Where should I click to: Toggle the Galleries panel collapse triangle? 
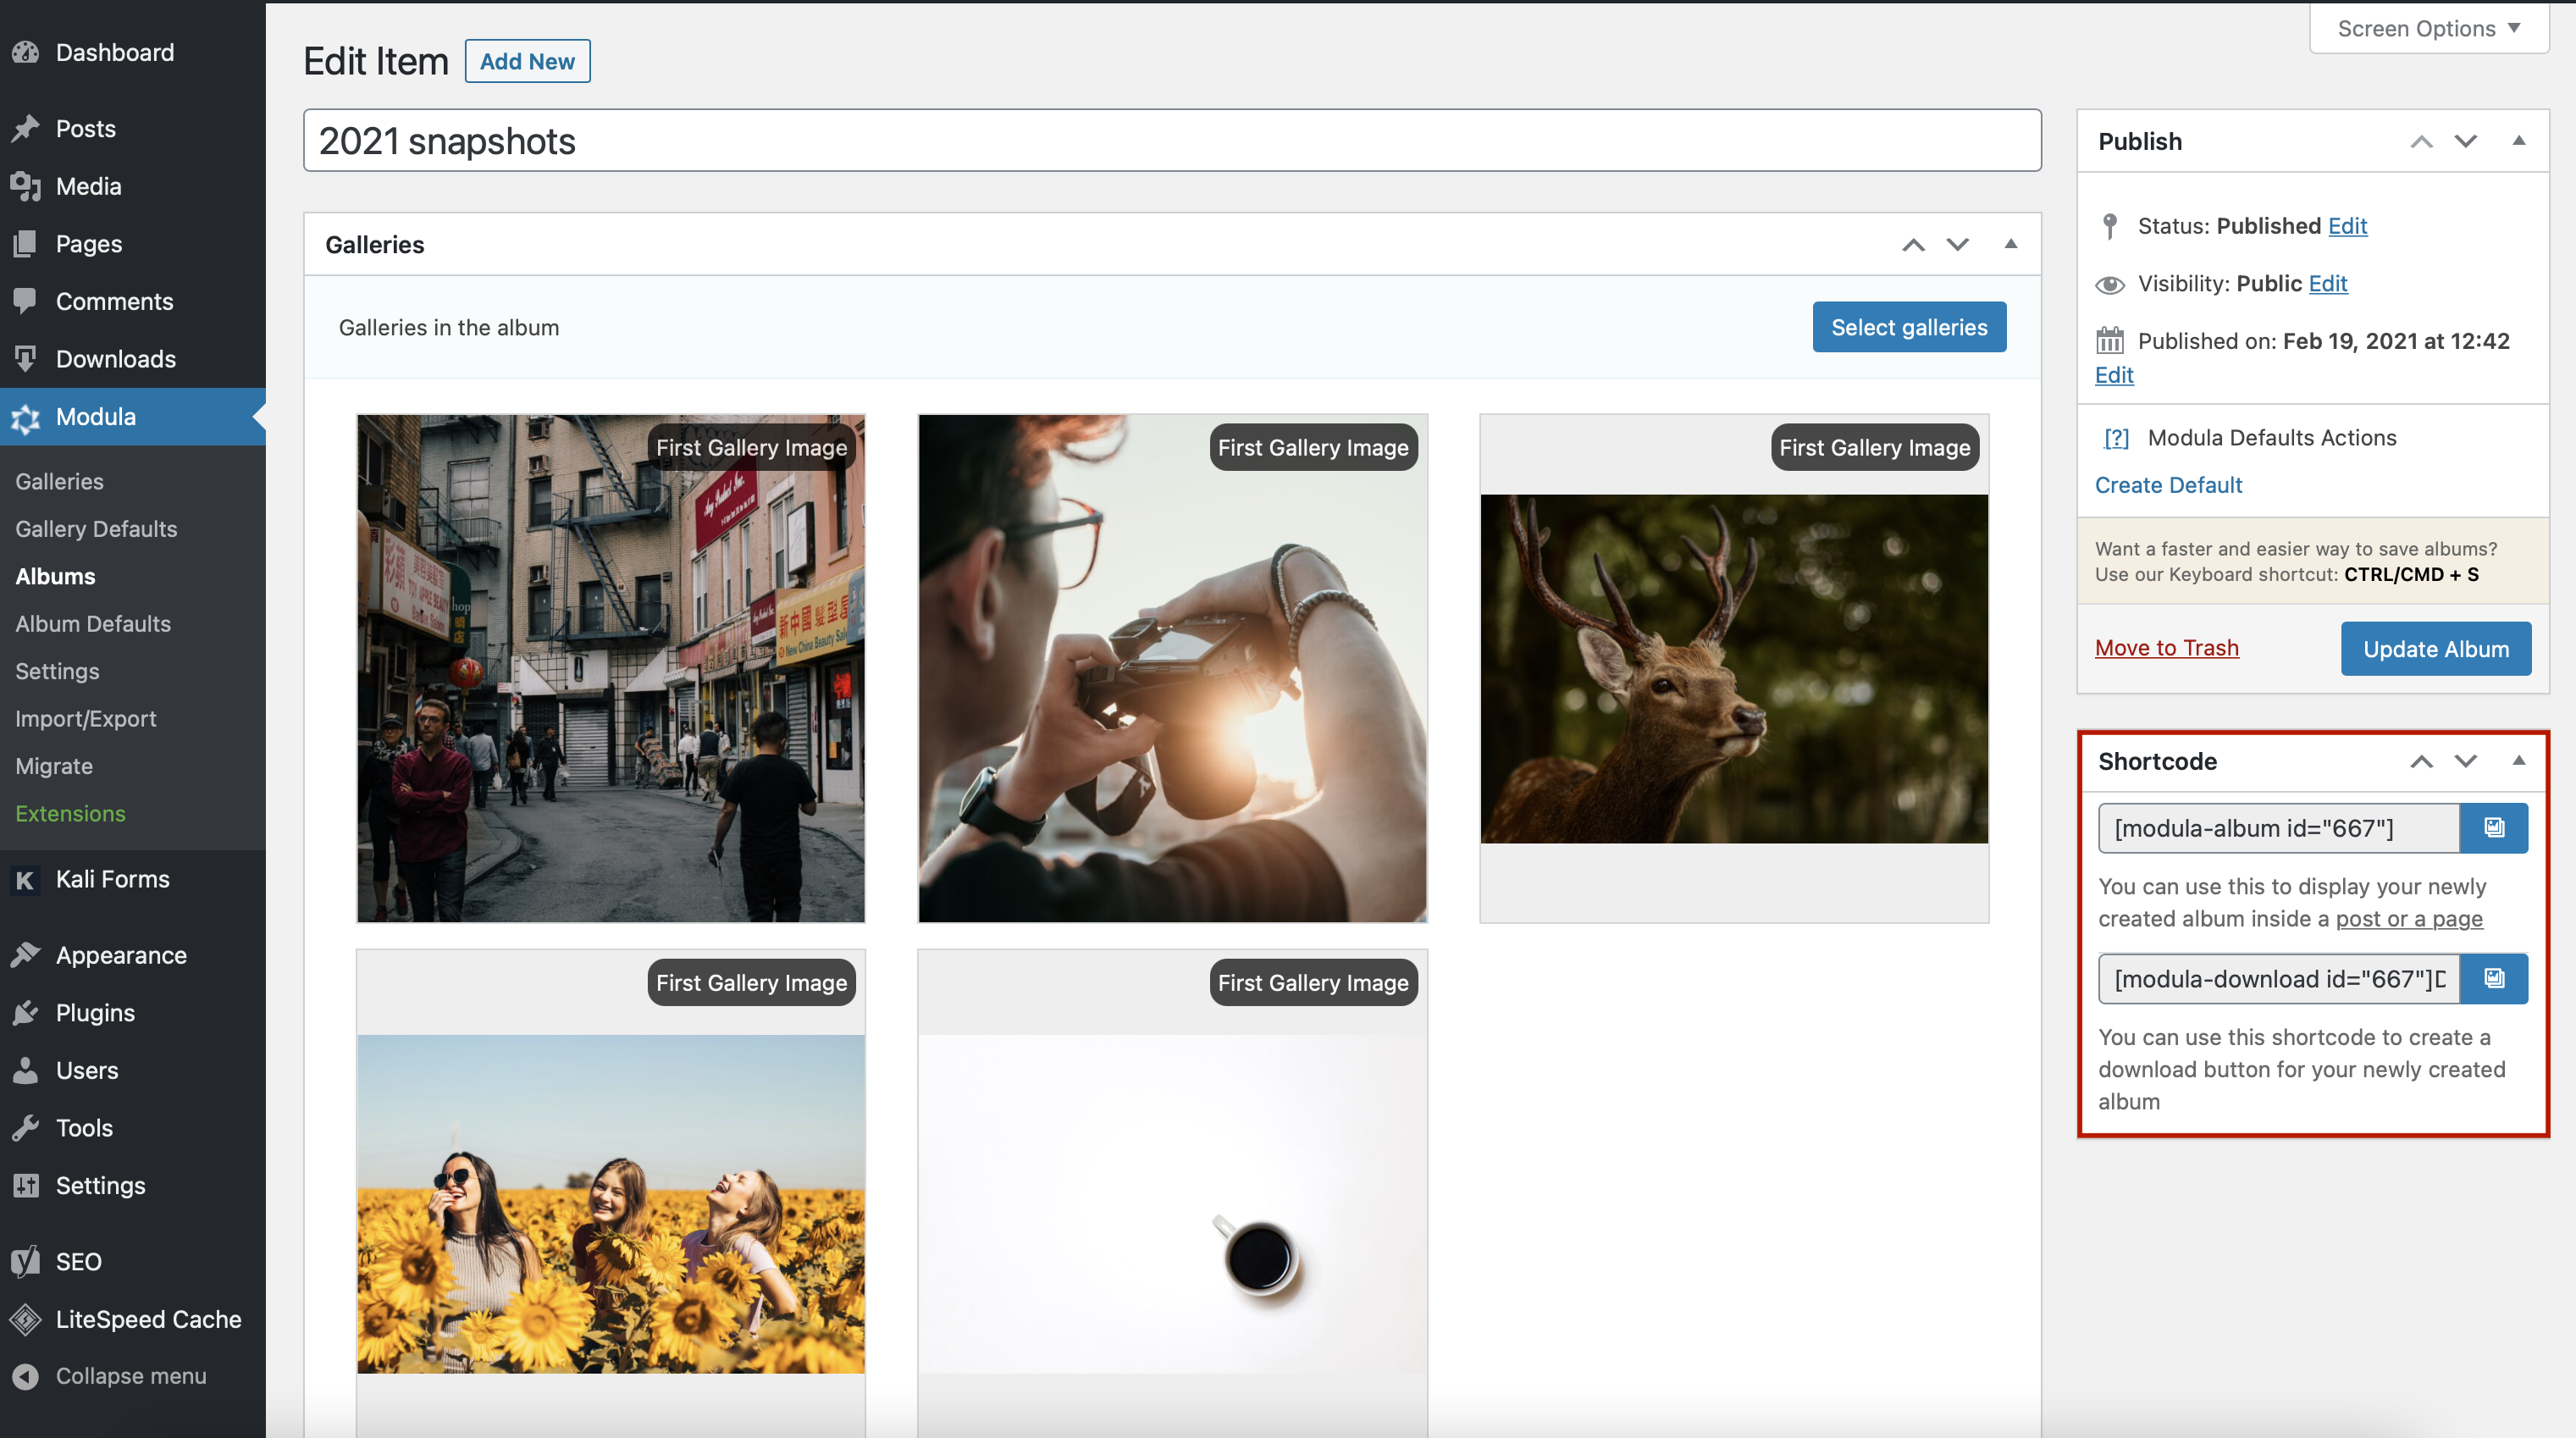click(2010, 244)
